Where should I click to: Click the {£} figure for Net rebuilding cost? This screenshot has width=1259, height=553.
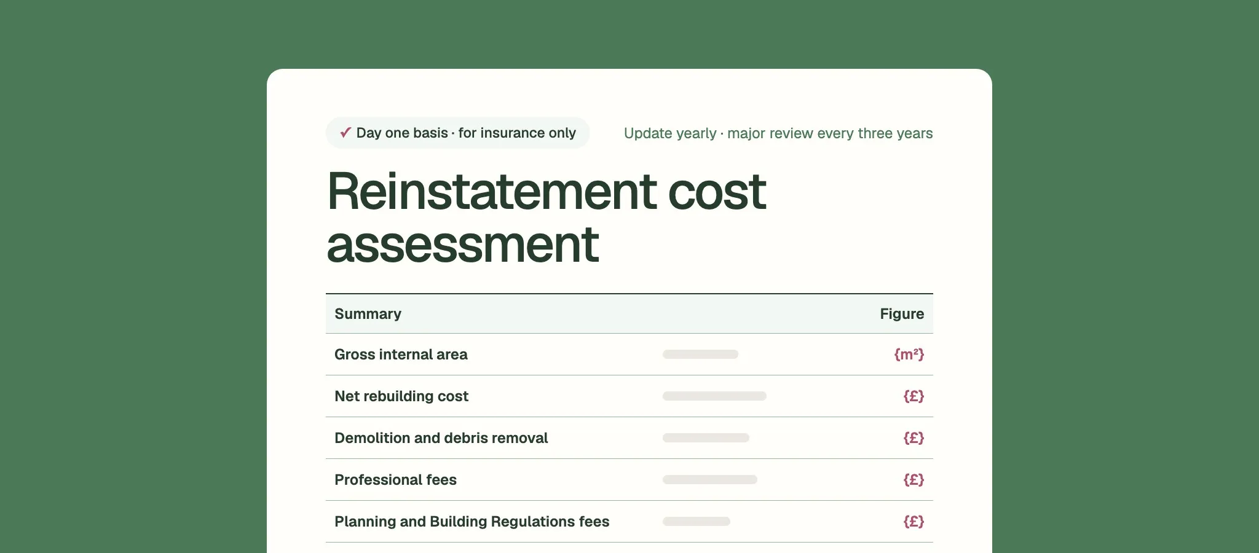click(x=914, y=396)
